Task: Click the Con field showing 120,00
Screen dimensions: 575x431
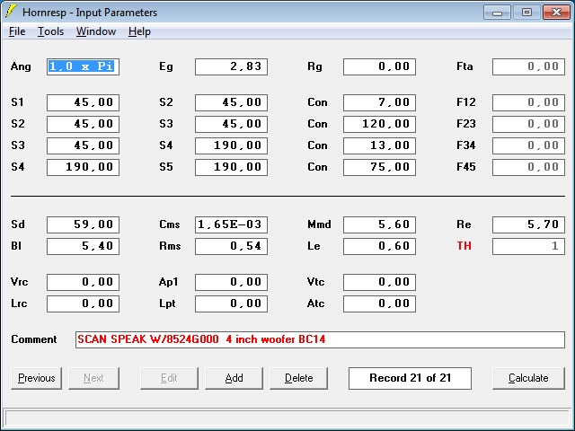Action: tap(379, 124)
